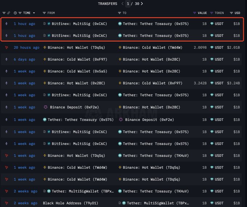This screenshot has width=247, height=207.
Task: Click the $3.24B USD cell
Action: pyautogui.click(x=234, y=83)
